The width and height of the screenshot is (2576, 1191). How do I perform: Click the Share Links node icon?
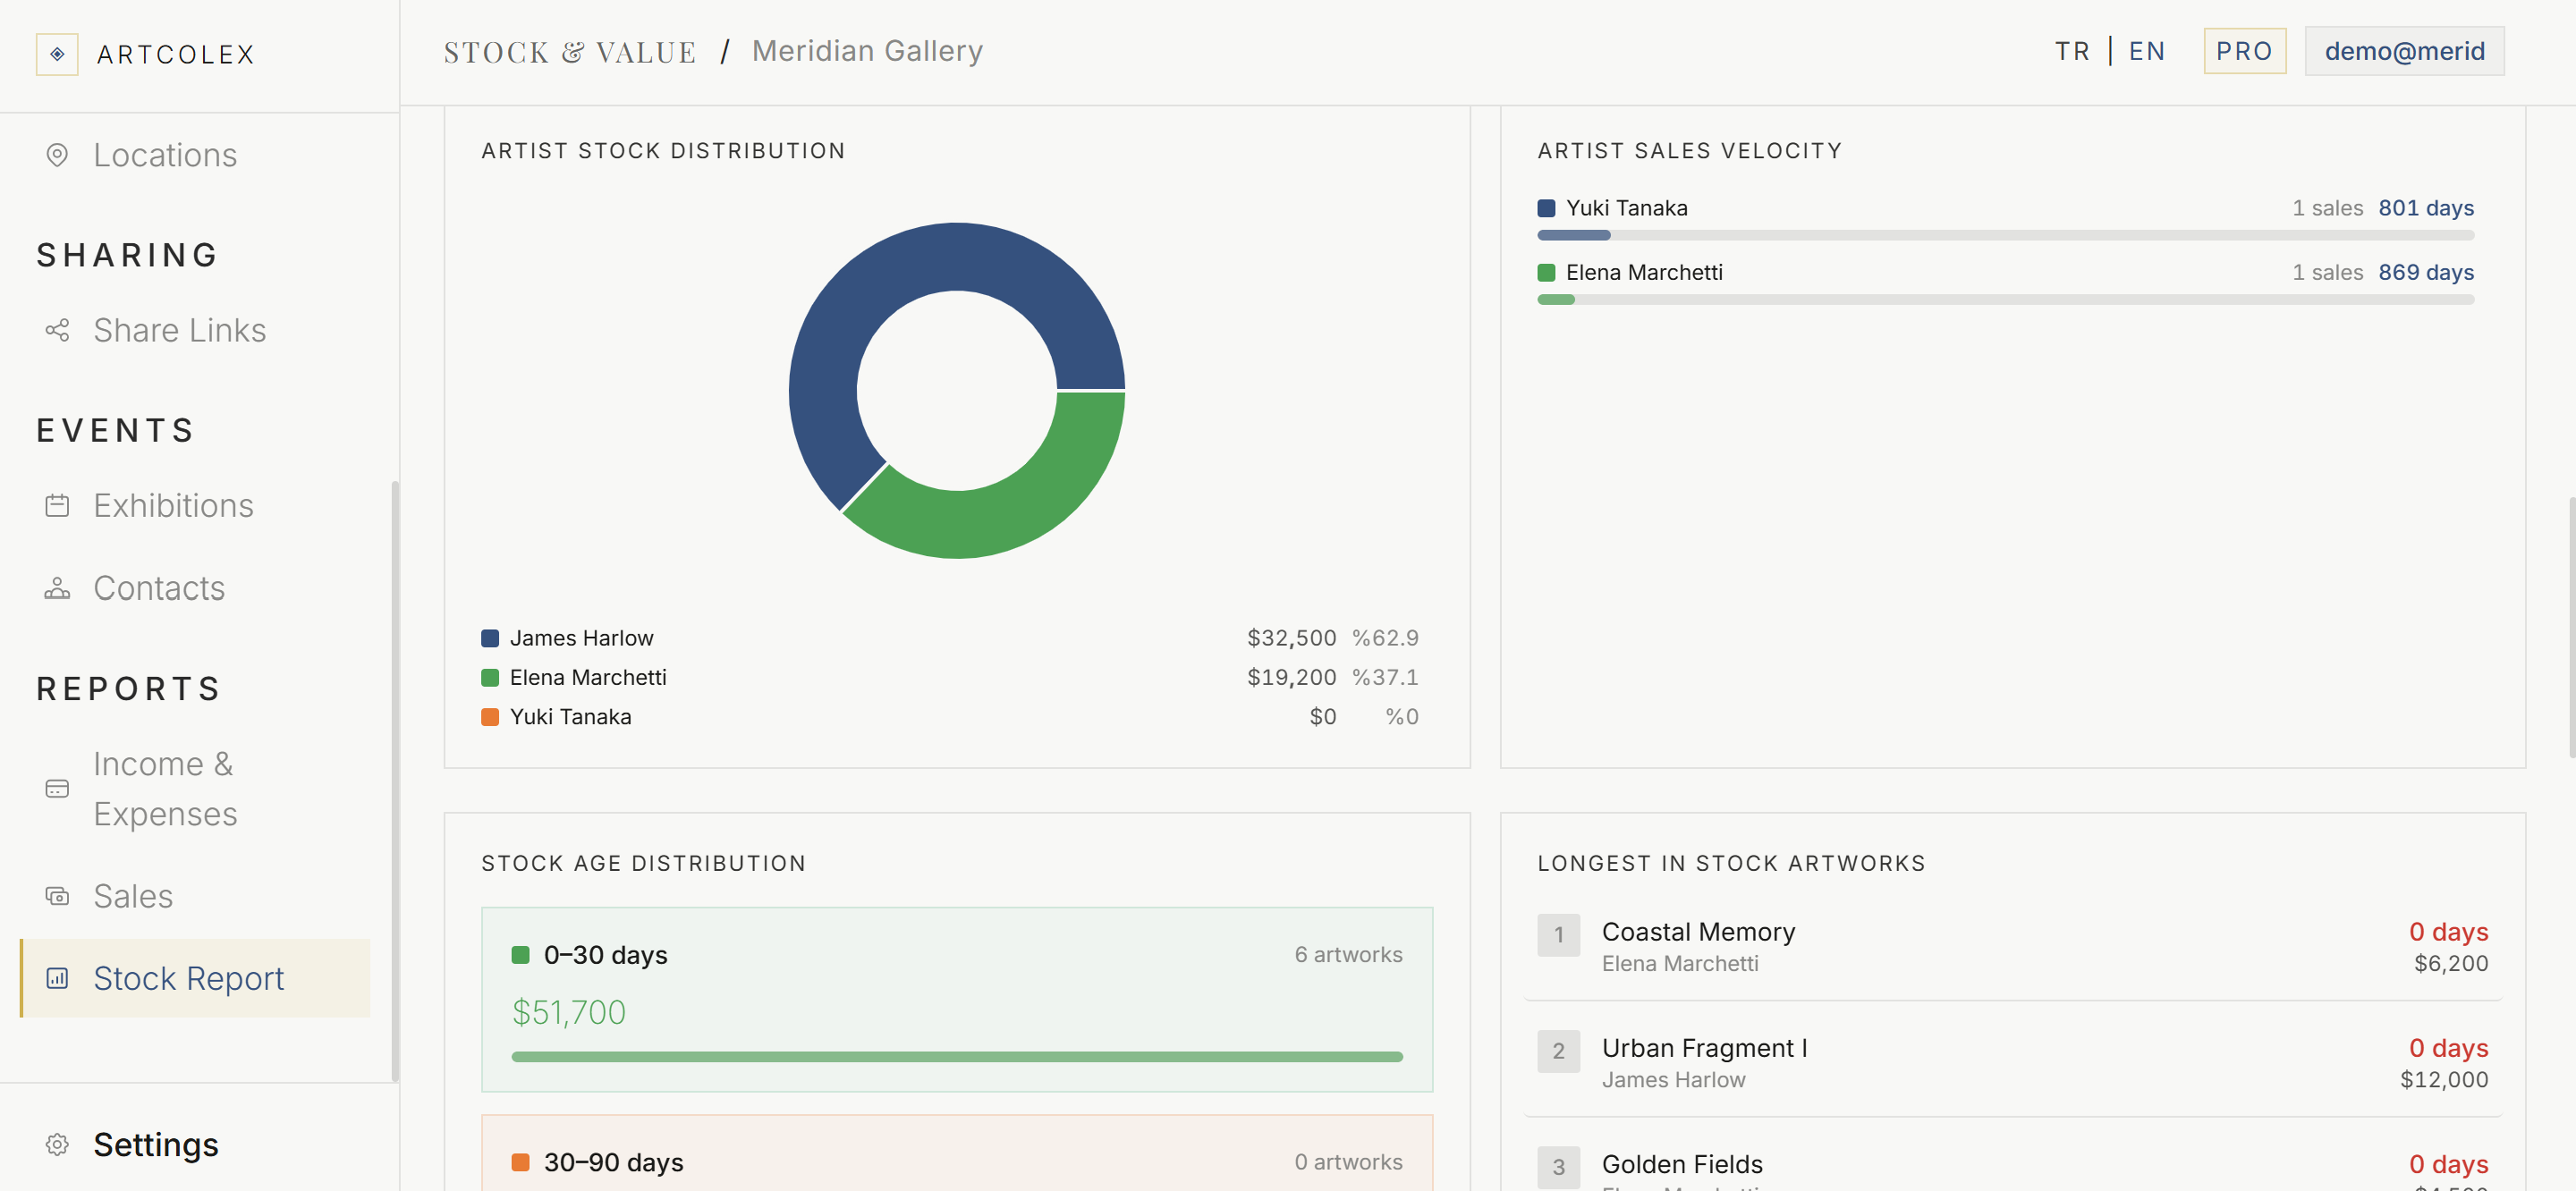tap(57, 330)
